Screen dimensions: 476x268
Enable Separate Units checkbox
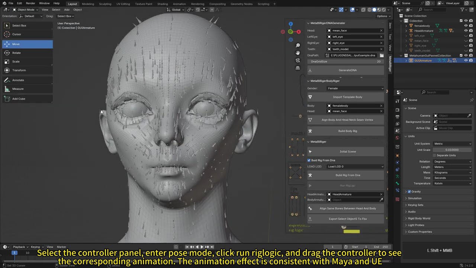(x=434, y=155)
